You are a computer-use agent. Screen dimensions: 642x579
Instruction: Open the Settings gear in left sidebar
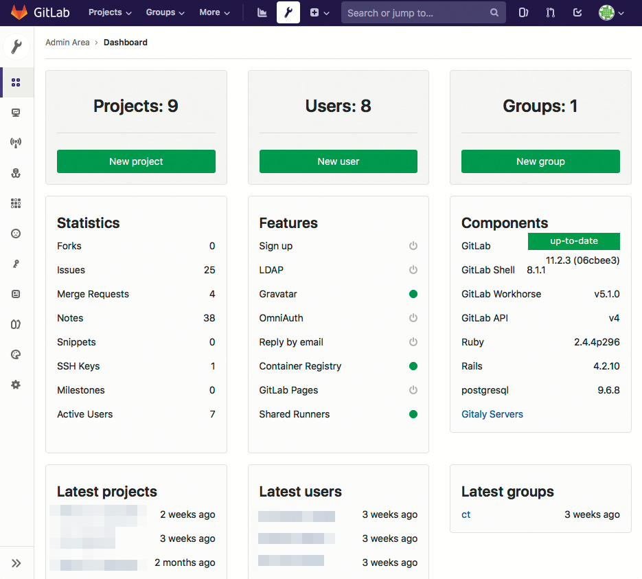click(x=16, y=385)
